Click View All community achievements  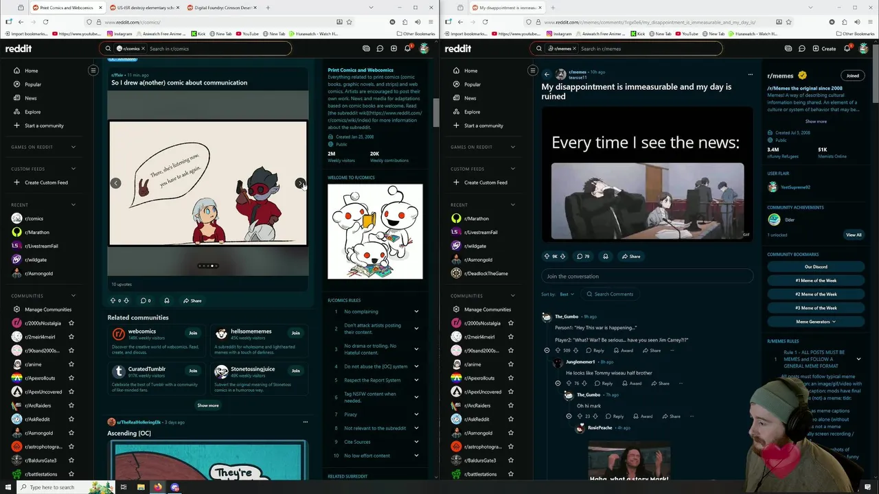(x=854, y=235)
